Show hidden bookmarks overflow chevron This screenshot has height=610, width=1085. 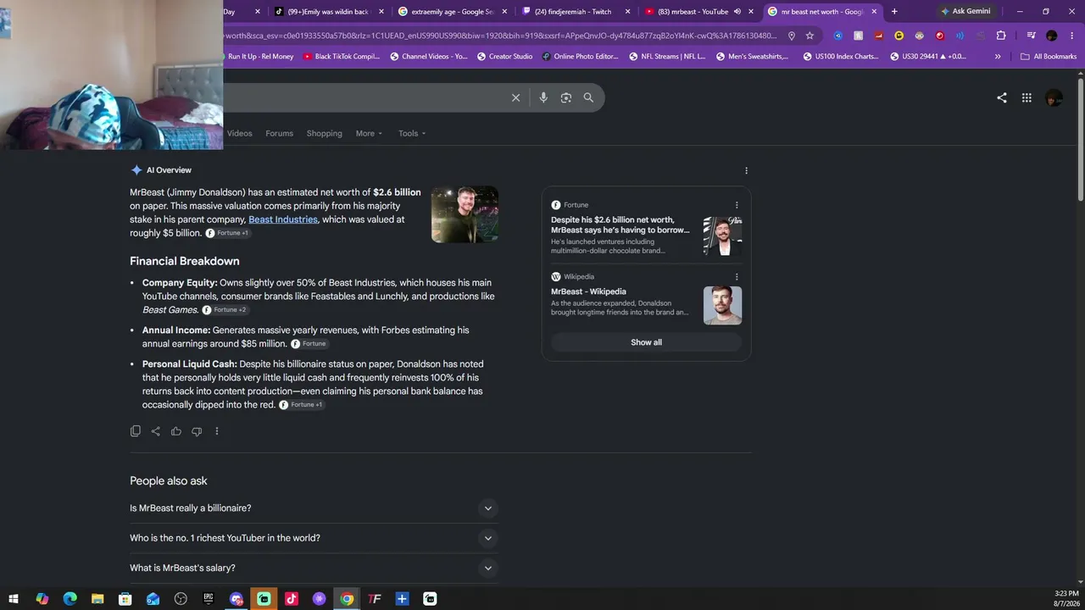998,57
